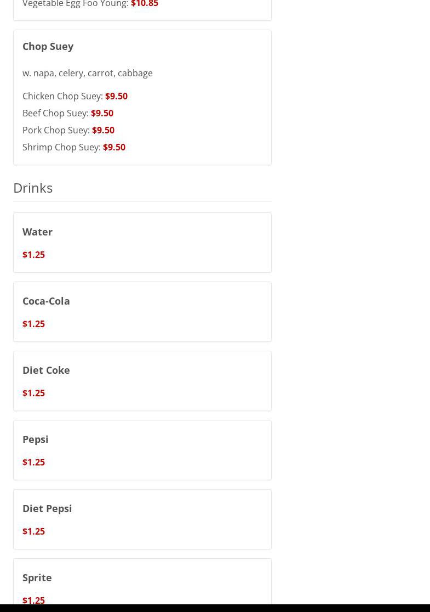The image size is (430, 612).
Task: Open the Diet Pepsi item
Action: tap(47, 508)
